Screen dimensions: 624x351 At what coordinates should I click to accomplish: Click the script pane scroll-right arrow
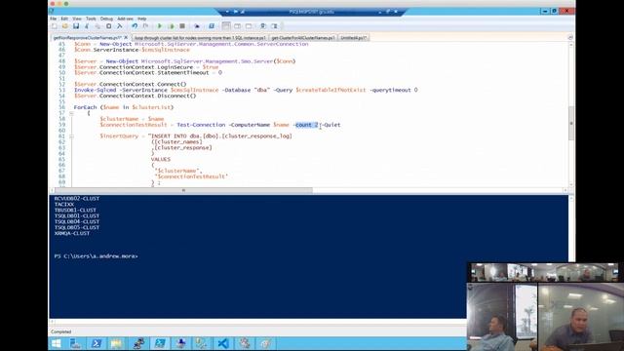(x=565, y=190)
